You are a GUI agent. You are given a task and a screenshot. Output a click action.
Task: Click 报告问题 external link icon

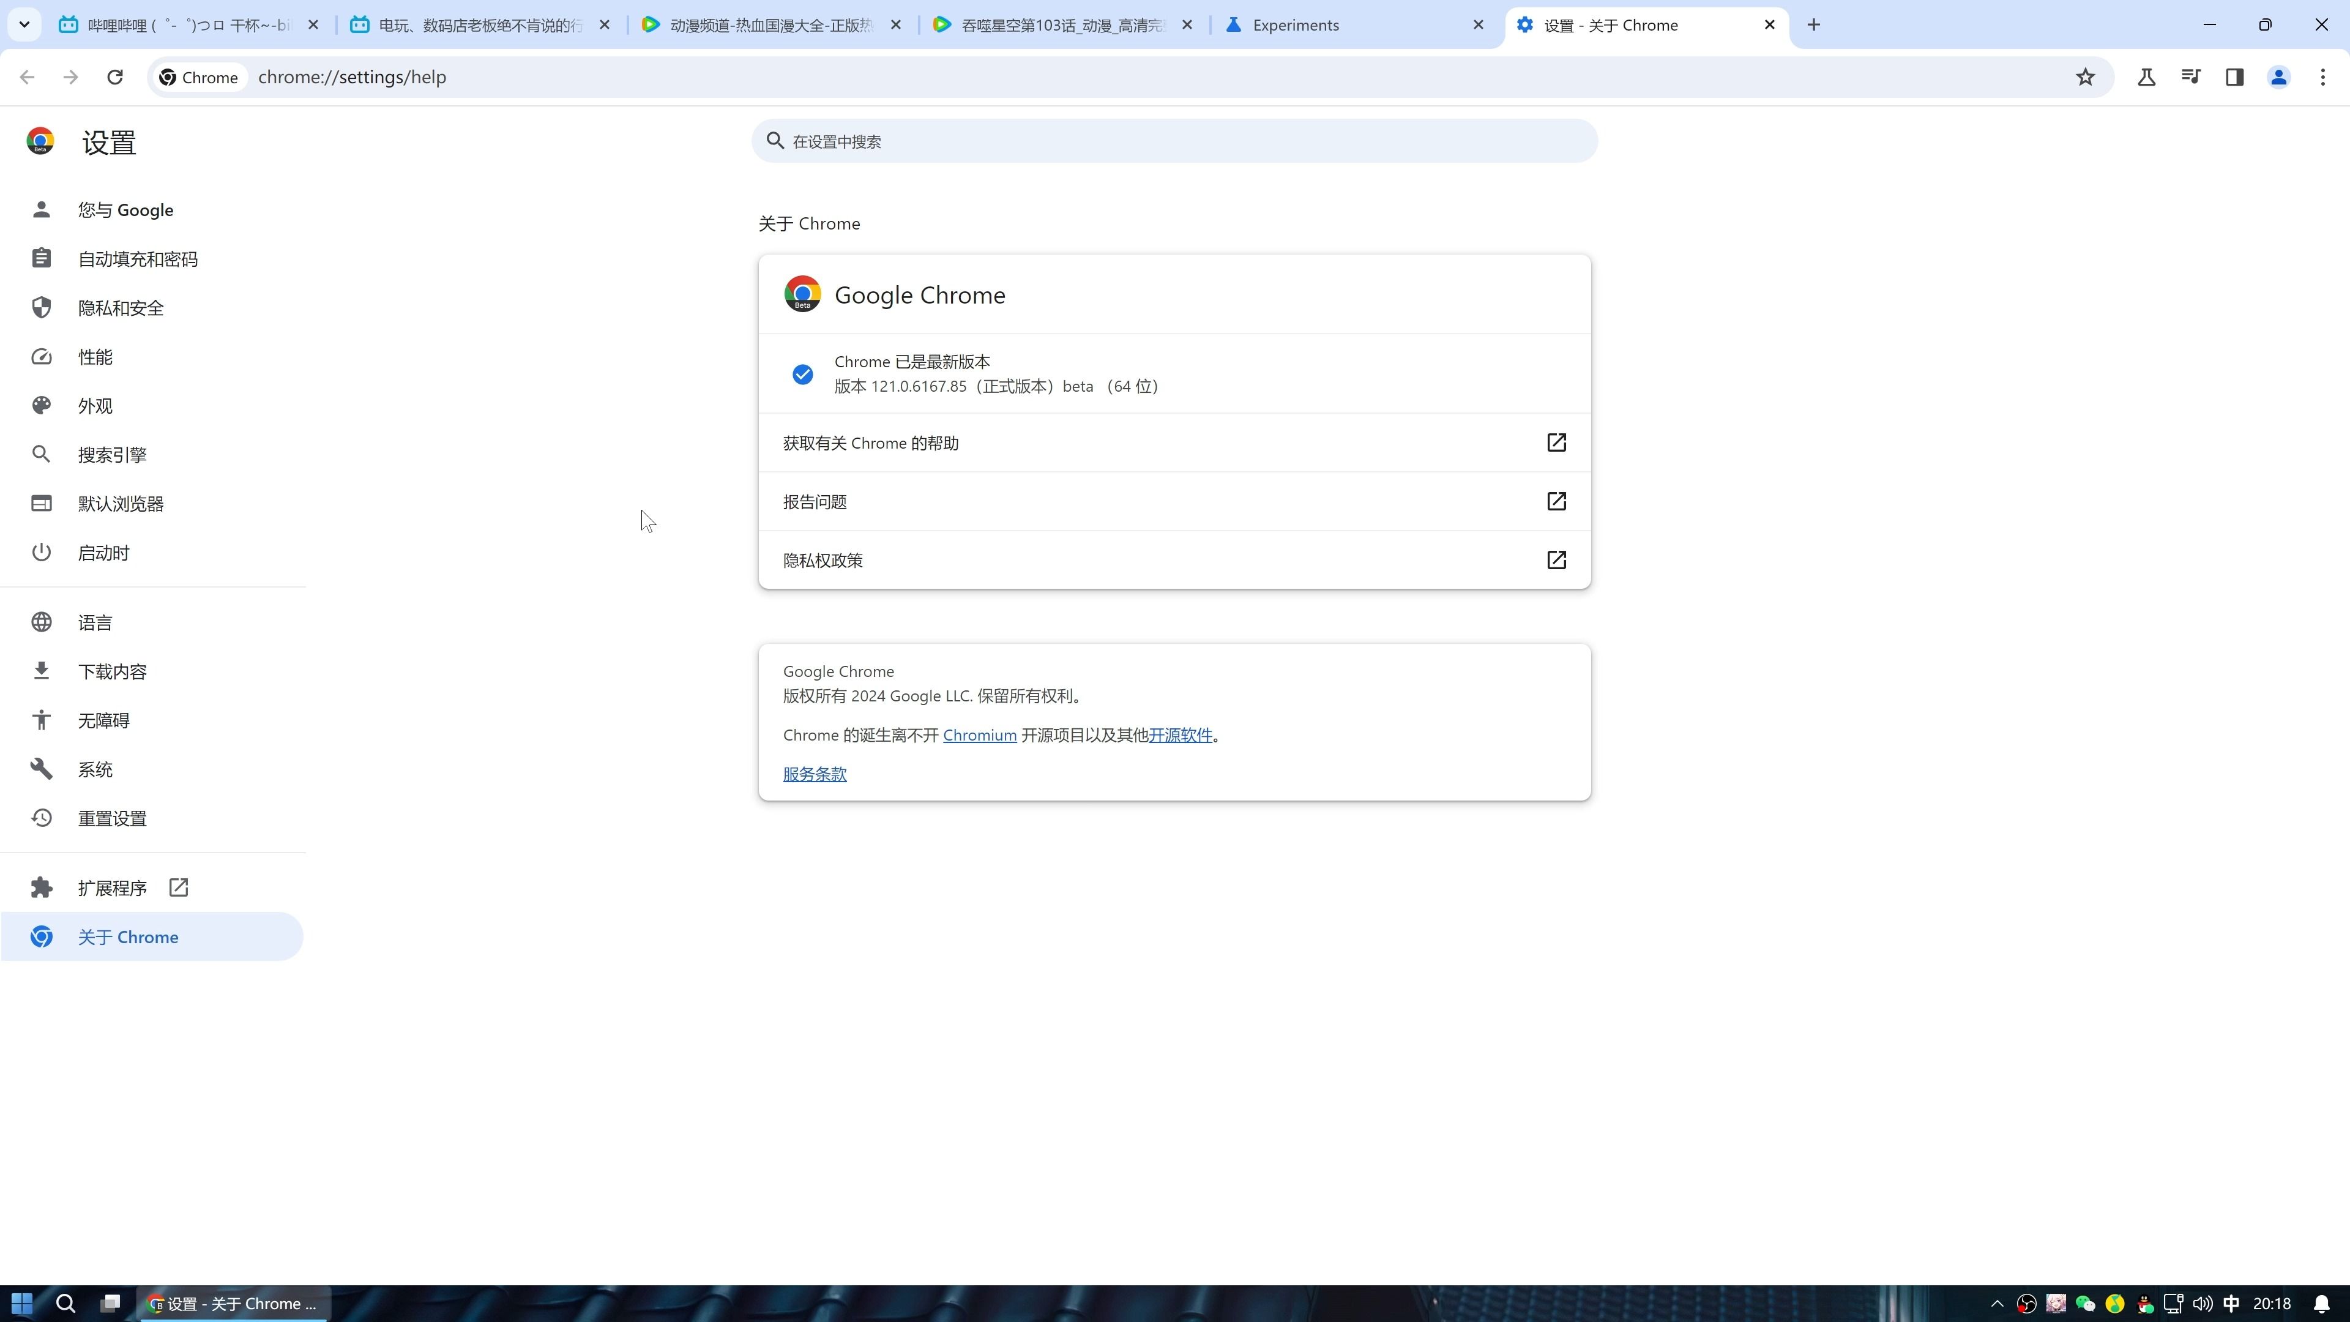[x=1554, y=501]
